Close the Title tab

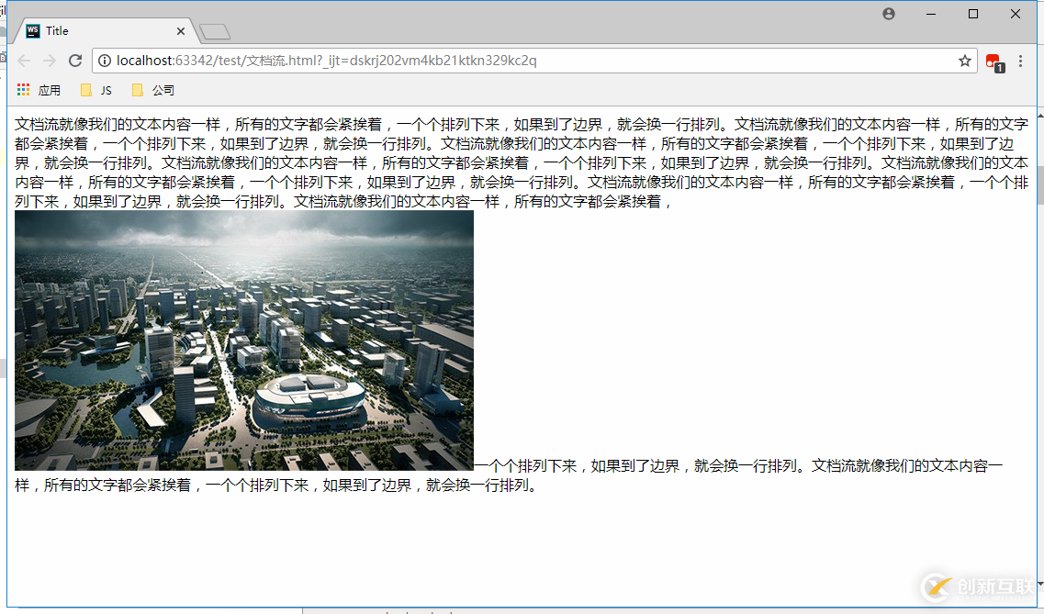pos(180,30)
